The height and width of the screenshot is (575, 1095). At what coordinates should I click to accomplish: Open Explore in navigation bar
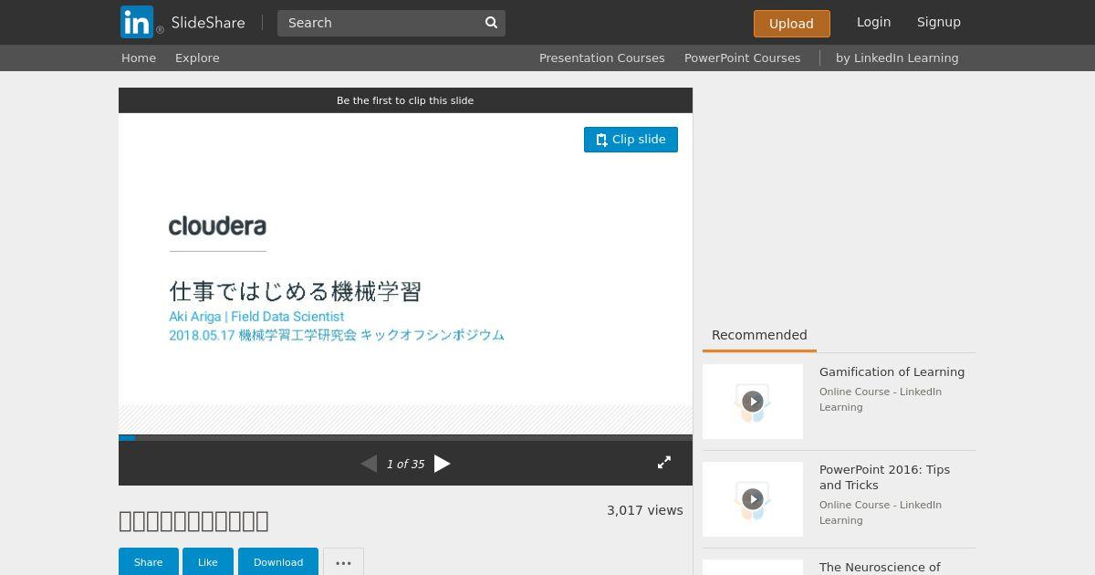(197, 57)
